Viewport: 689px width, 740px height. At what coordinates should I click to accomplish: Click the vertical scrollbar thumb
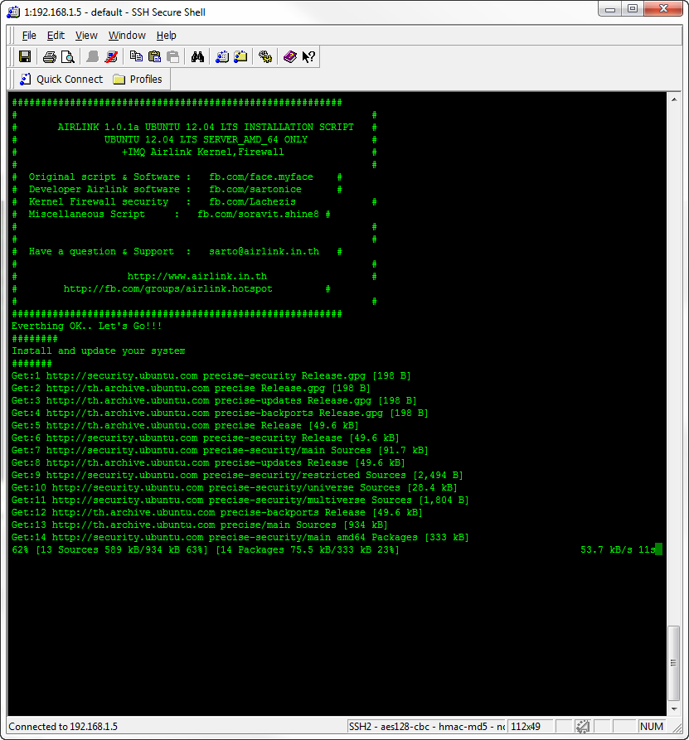pyautogui.click(x=674, y=663)
